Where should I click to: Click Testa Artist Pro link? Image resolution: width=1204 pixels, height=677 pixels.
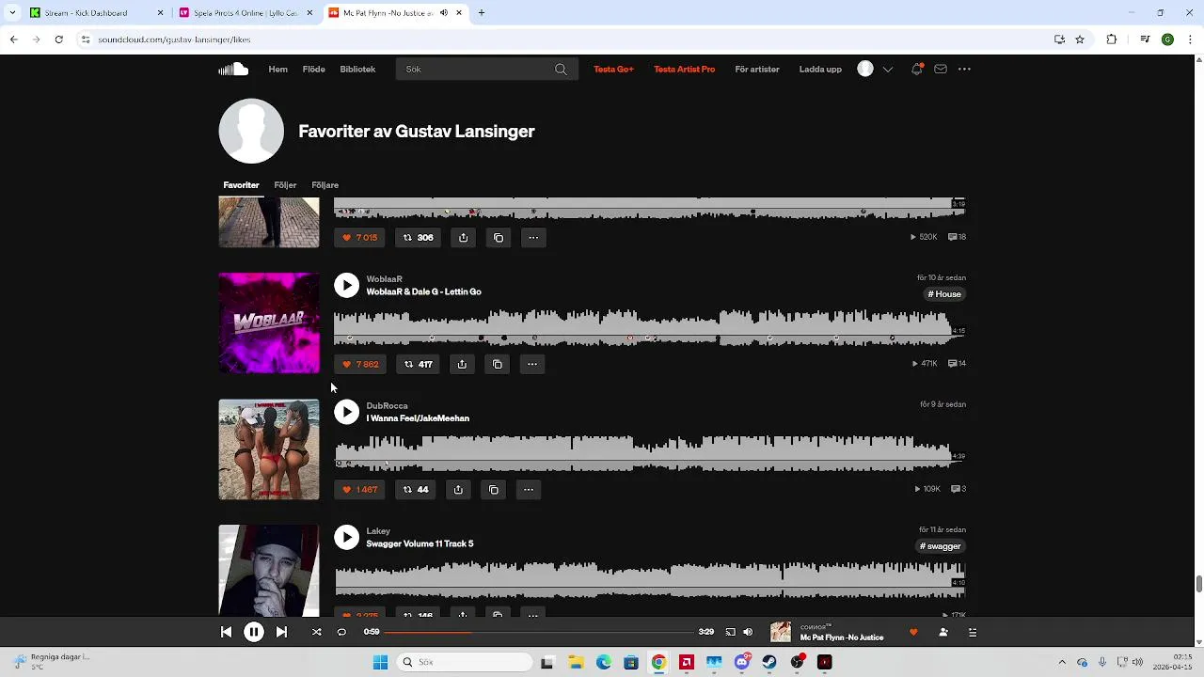685,69
